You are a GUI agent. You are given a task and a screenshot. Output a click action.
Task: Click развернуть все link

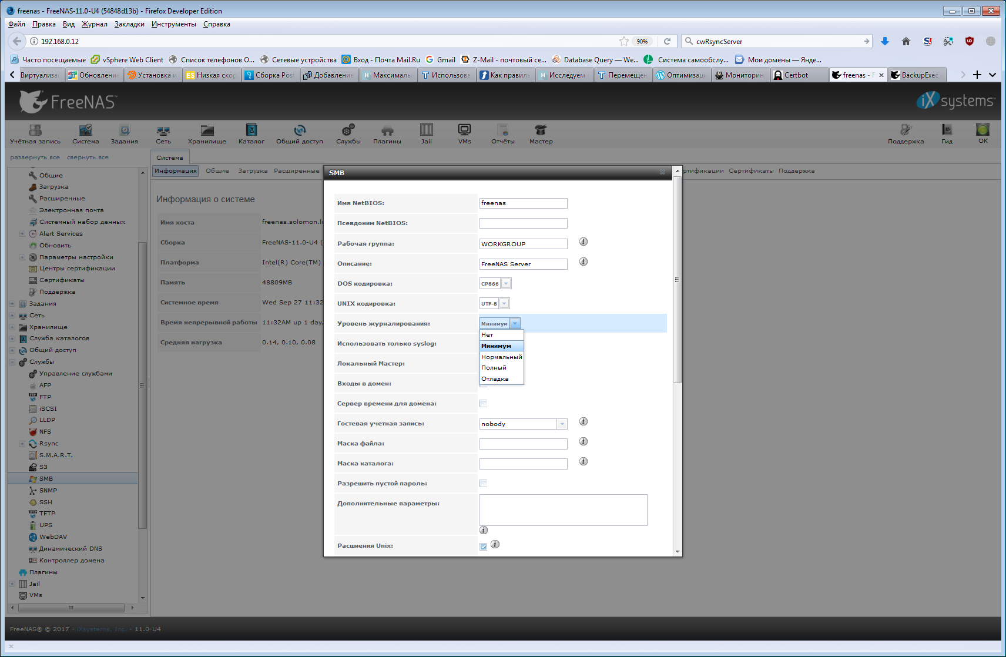[35, 157]
